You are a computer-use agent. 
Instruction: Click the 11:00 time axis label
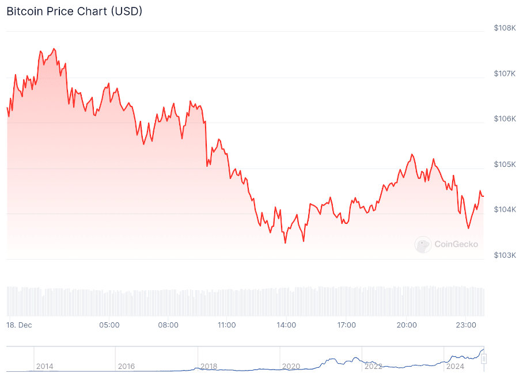coord(227,325)
